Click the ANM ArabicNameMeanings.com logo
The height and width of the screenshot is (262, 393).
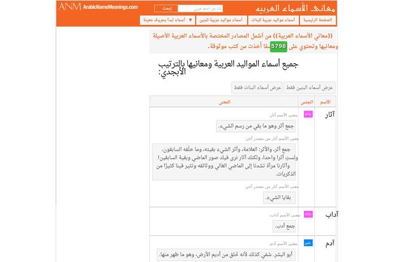coord(98,7)
